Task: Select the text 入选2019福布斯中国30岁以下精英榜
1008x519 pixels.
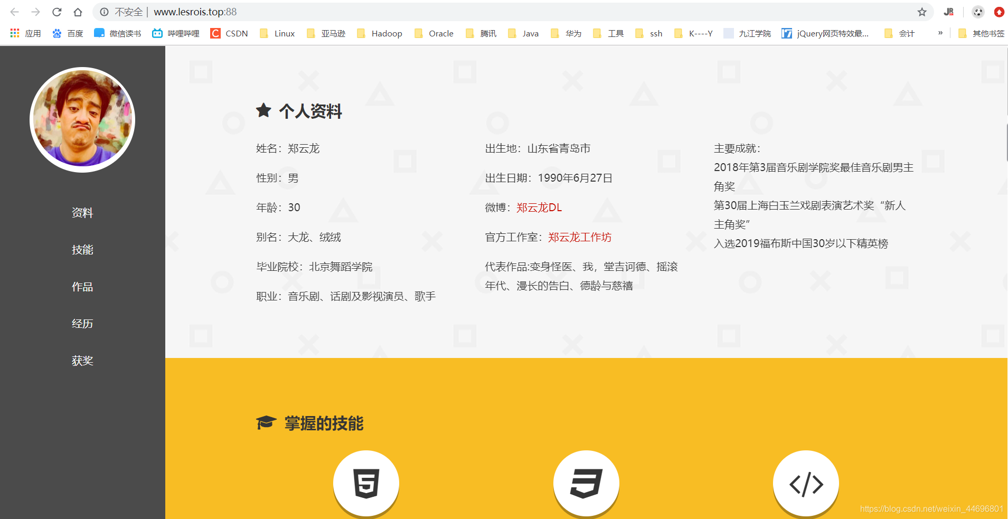Action: tap(801, 243)
